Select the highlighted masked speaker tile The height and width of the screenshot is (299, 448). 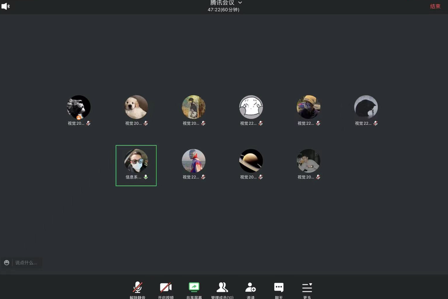coord(136,165)
